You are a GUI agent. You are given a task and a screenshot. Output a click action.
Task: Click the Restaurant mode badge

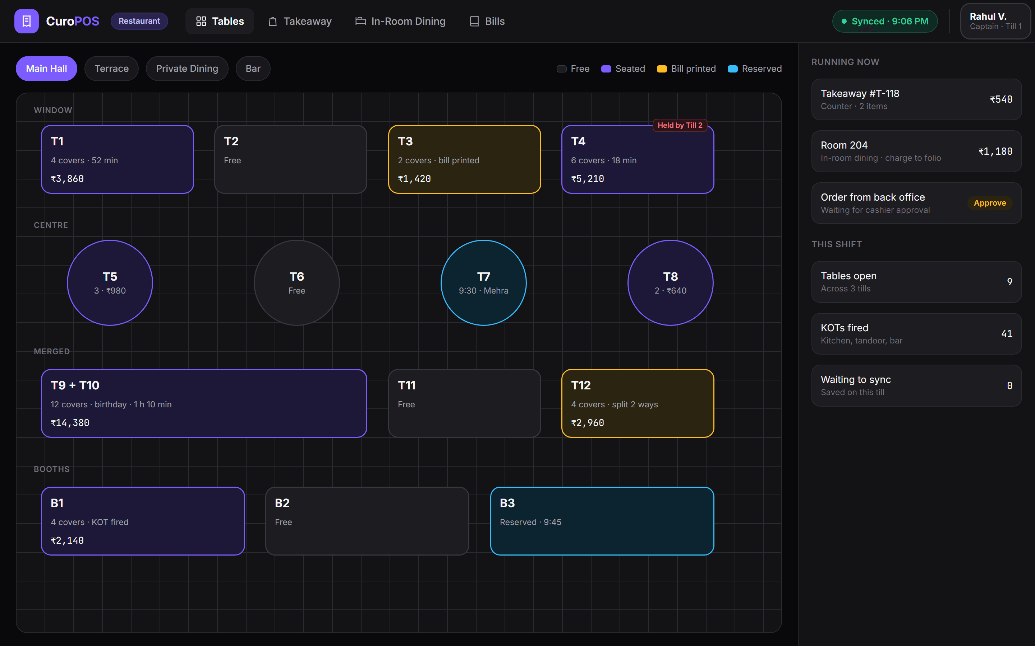coord(139,21)
